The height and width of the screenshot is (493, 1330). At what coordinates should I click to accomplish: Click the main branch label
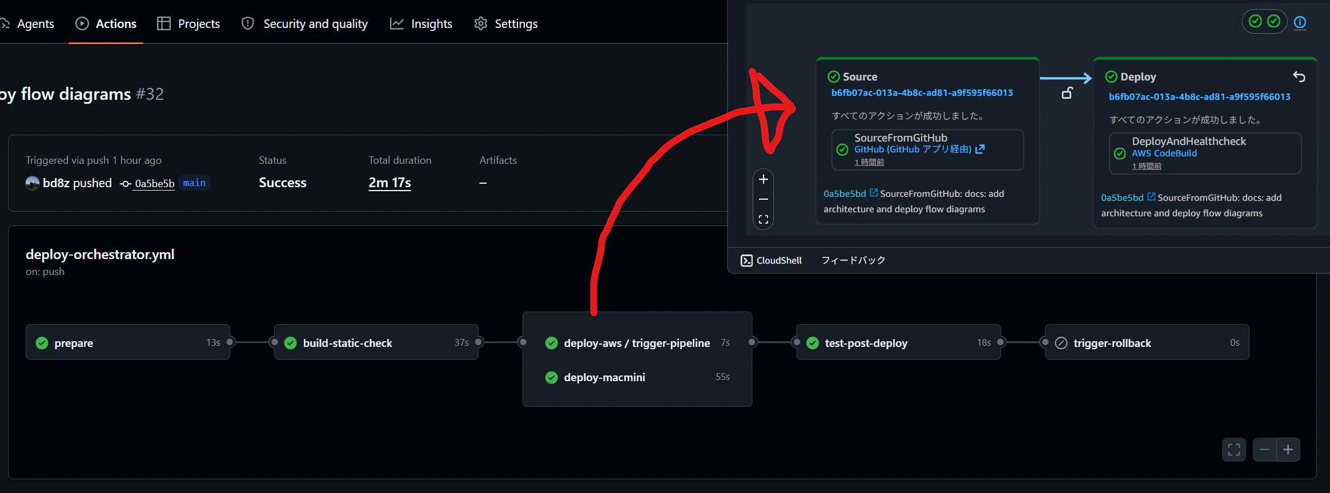(194, 183)
